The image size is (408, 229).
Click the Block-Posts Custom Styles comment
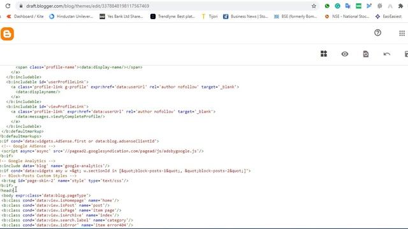pyautogui.click(x=38, y=176)
